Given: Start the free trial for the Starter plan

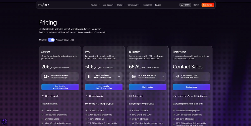Looking at the screenshot, I should pos(60,87).
